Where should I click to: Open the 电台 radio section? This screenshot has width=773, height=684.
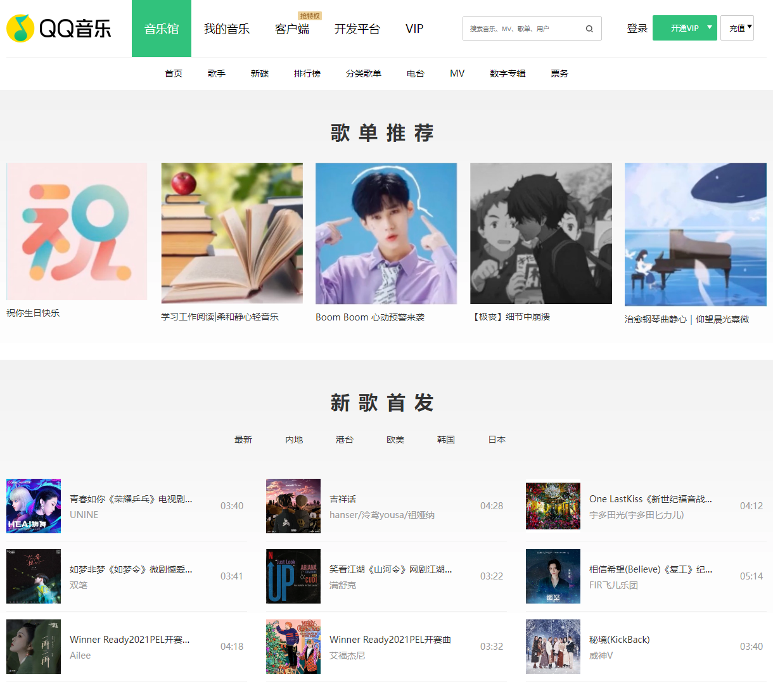point(415,73)
